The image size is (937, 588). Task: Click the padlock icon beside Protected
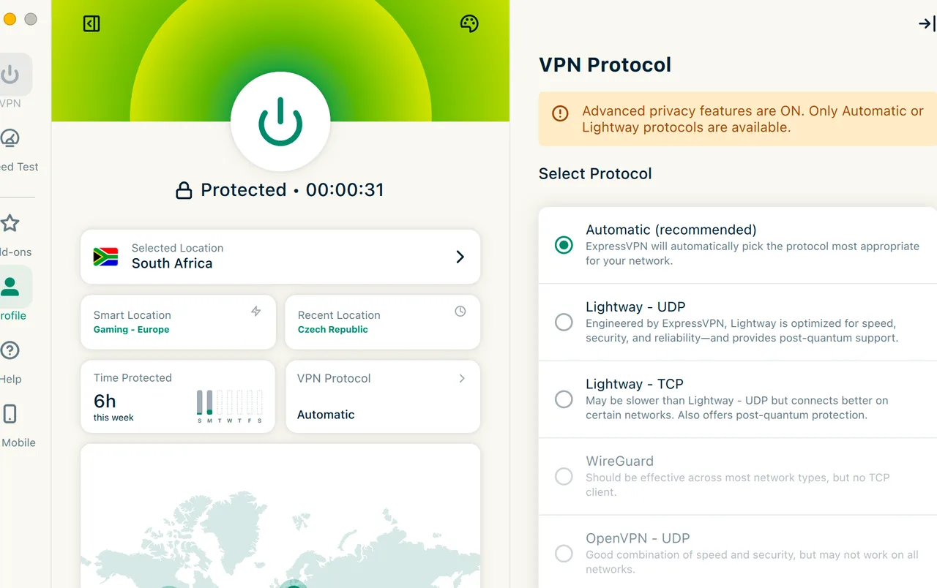point(184,191)
